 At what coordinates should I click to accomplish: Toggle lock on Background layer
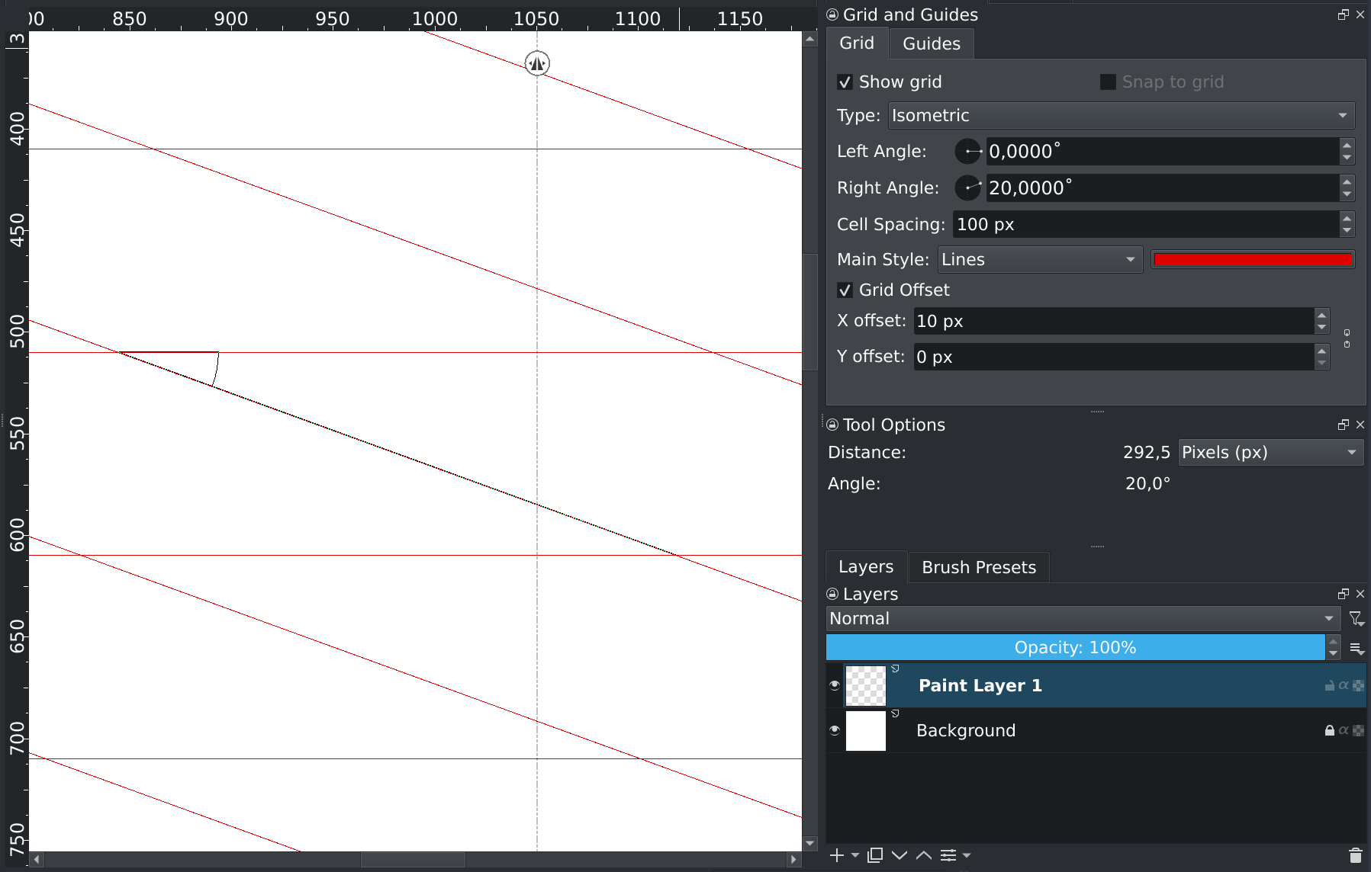(x=1330, y=730)
